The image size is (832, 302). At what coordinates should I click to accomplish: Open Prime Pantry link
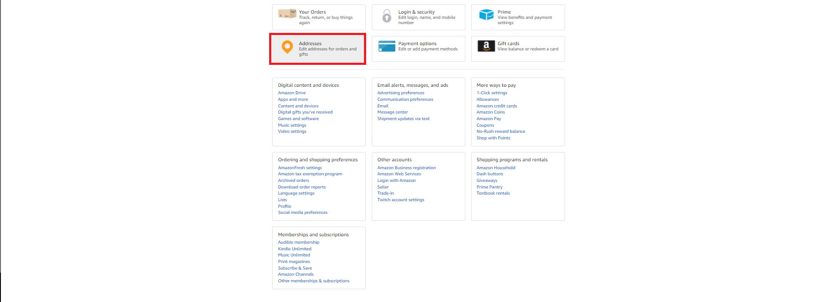[490, 187]
